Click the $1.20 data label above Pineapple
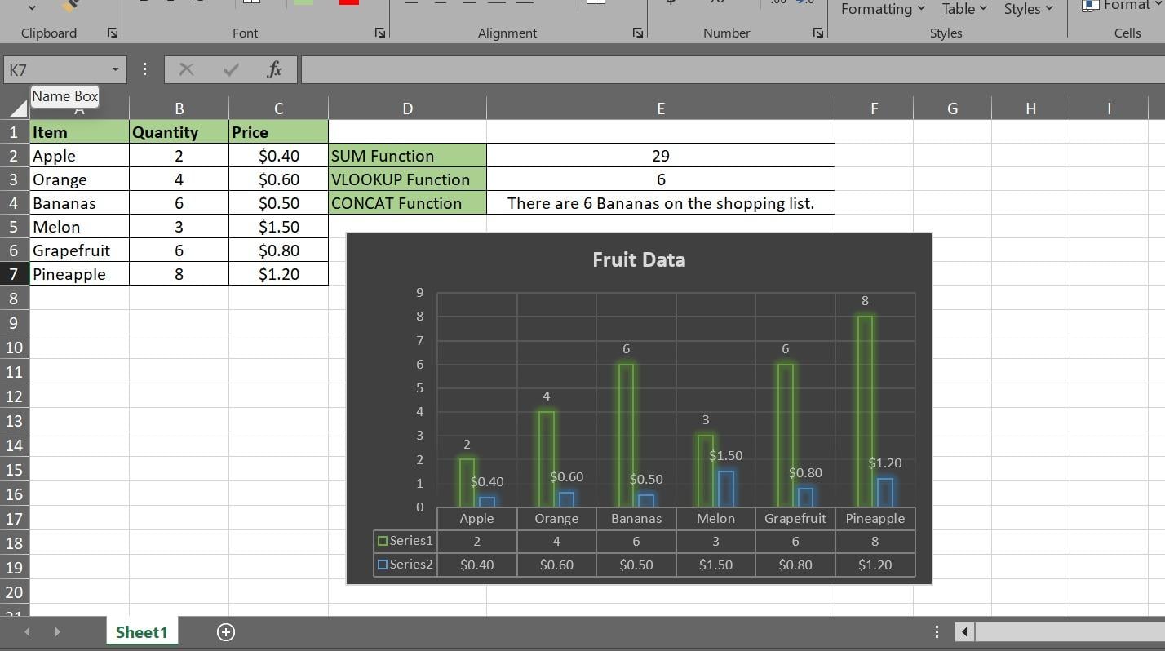 pos(885,463)
